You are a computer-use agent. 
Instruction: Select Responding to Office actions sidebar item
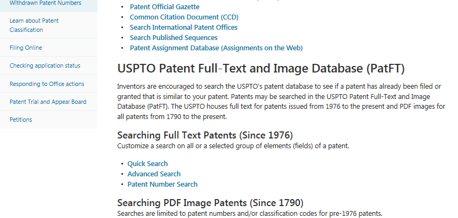coord(47,84)
